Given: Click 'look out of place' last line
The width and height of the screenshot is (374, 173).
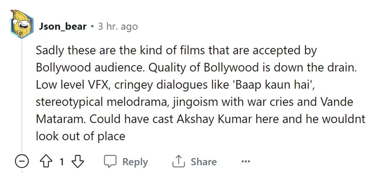Looking at the screenshot, I should tap(80, 136).
